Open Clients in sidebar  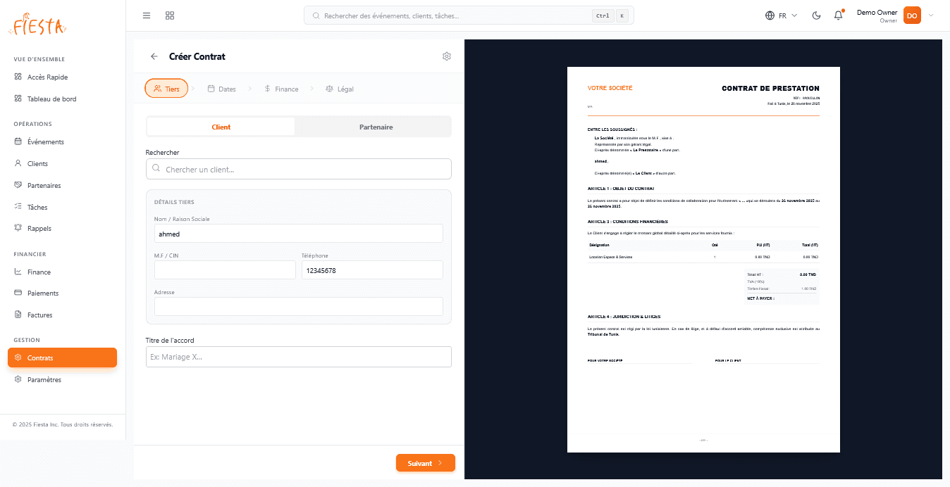pos(63,164)
